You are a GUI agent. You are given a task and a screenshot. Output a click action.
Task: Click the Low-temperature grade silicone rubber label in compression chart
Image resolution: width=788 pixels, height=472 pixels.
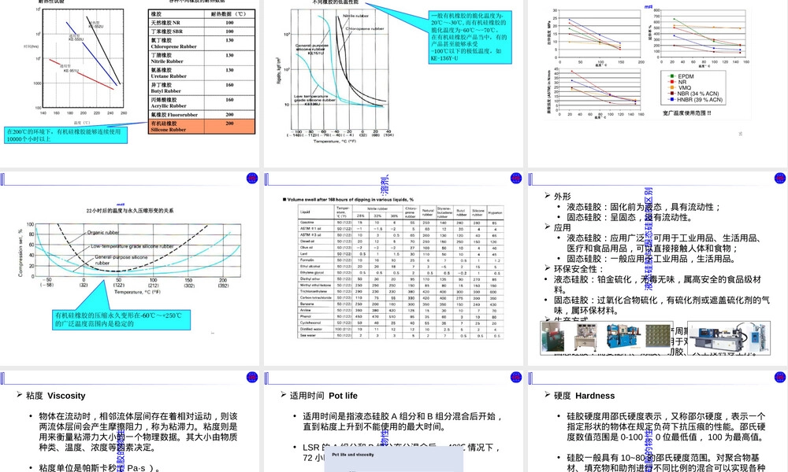pos(132,246)
